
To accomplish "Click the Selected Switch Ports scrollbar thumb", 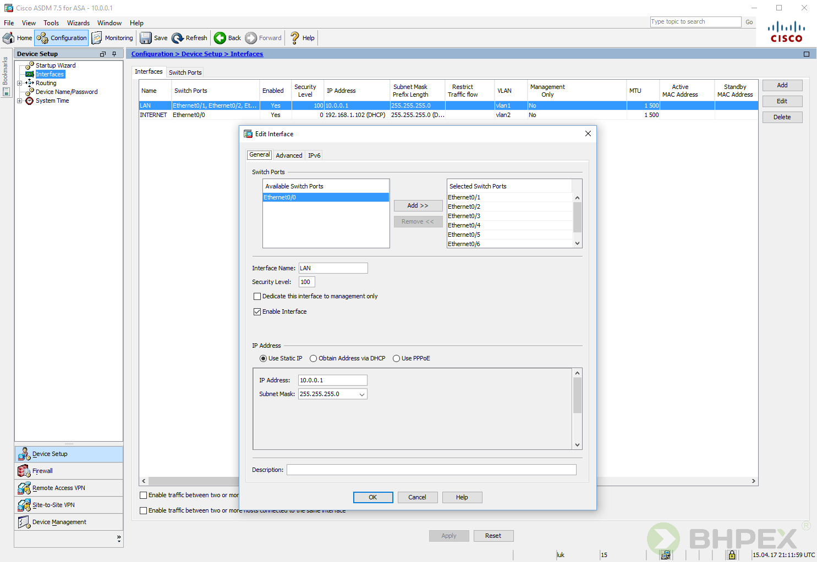I will click(577, 218).
